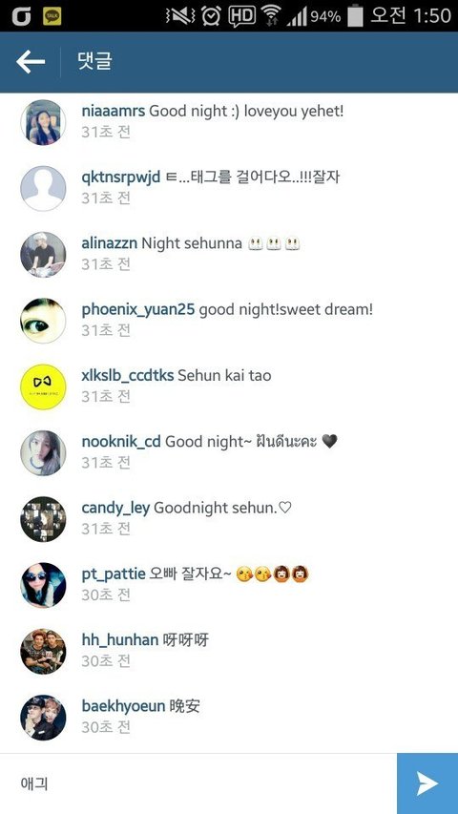The image size is (458, 814).
Task: Tap the back arrow in header
Action: [x=31, y=62]
